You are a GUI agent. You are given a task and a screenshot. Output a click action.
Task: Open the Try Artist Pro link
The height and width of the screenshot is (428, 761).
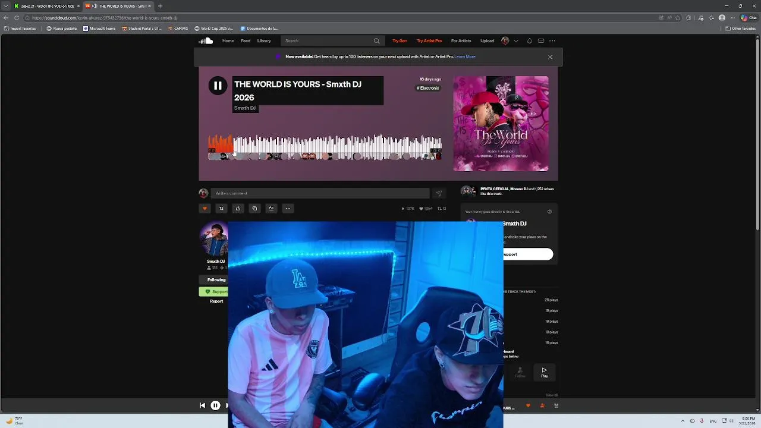429,41
